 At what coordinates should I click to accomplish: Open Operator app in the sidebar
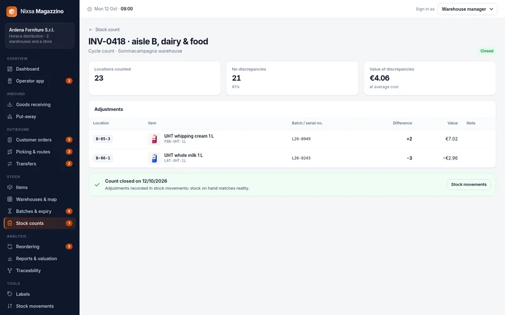point(40,81)
